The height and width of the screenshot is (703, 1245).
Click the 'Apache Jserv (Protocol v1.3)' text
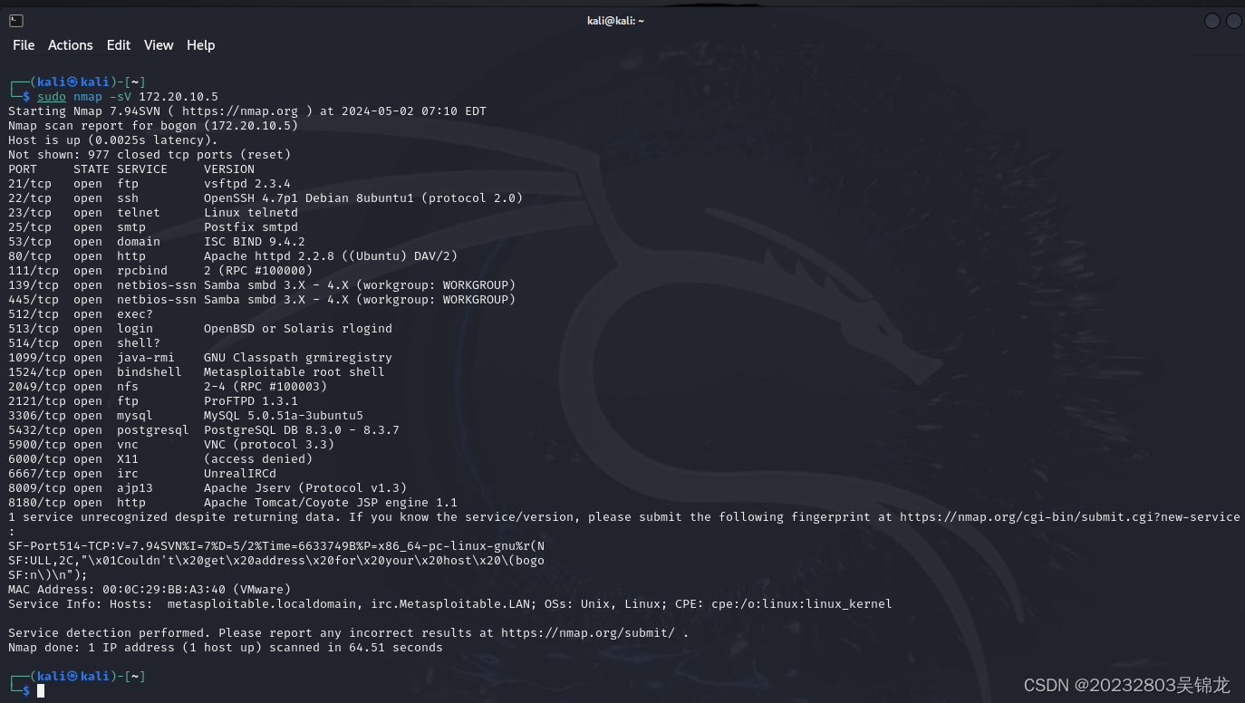(305, 488)
